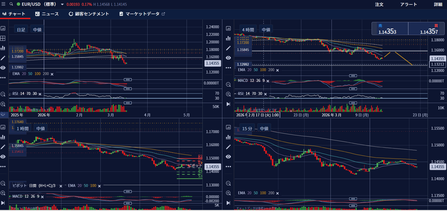Click the search magnifier icon near EUR/USD
The image size is (447, 211).
pos(11,4)
